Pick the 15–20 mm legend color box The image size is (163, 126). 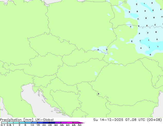(x=40, y=123)
